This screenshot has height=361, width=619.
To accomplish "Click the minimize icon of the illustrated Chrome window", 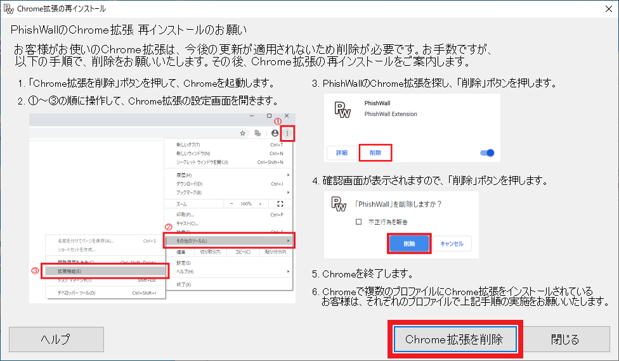I will (x=252, y=116).
